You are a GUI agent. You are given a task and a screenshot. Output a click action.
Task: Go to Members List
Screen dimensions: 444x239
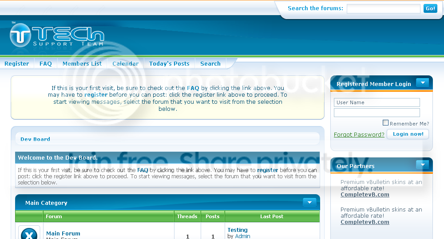(82, 64)
